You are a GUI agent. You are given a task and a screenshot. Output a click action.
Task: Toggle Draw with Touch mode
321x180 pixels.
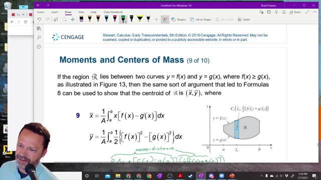(165, 19)
